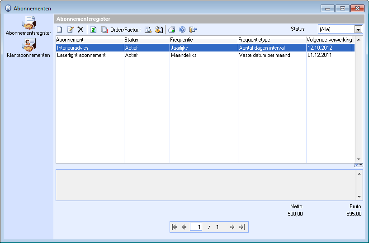
Task: Delete the selected subscription using the X icon
Action: [80, 30]
